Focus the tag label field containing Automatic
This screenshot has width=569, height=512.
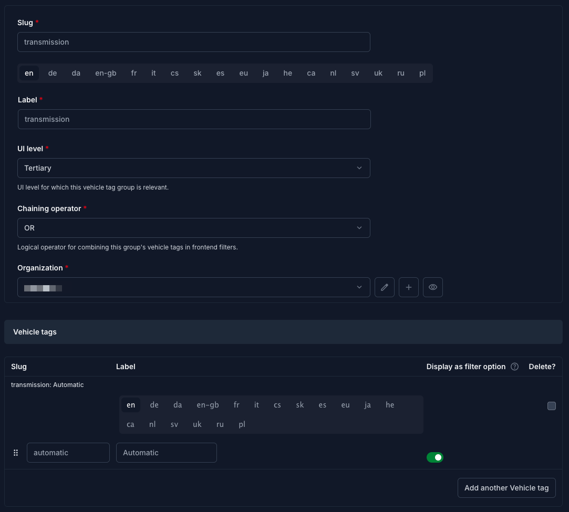coord(166,453)
